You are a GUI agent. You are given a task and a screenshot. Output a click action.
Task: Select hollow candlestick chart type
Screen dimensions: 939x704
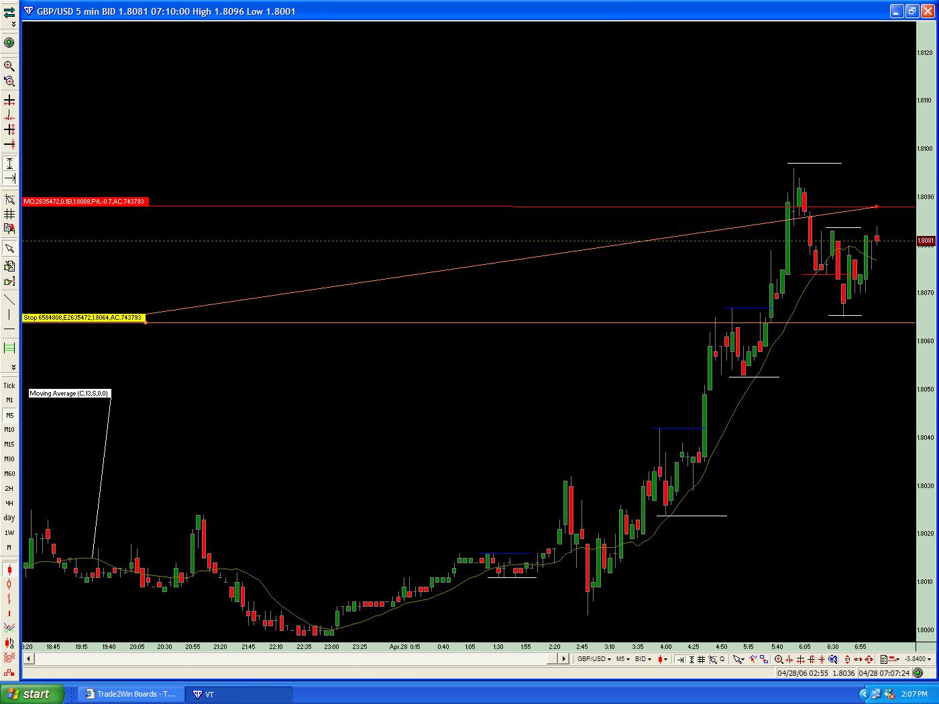pyautogui.click(x=9, y=583)
